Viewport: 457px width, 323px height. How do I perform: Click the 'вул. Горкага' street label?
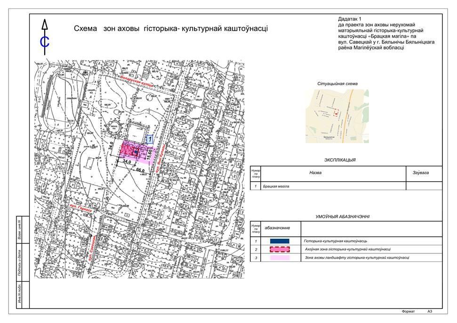click(81, 208)
